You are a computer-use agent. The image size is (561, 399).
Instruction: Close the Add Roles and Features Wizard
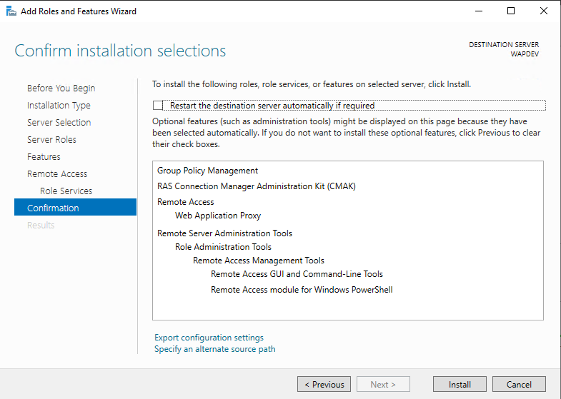(543, 11)
